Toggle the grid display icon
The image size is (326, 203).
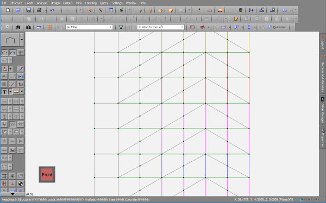4,176
